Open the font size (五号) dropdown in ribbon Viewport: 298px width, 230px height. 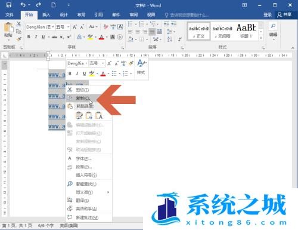click(68, 27)
